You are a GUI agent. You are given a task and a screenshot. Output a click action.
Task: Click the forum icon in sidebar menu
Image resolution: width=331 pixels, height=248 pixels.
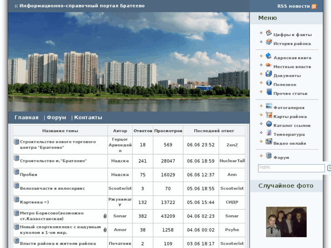click(x=269, y=156)
